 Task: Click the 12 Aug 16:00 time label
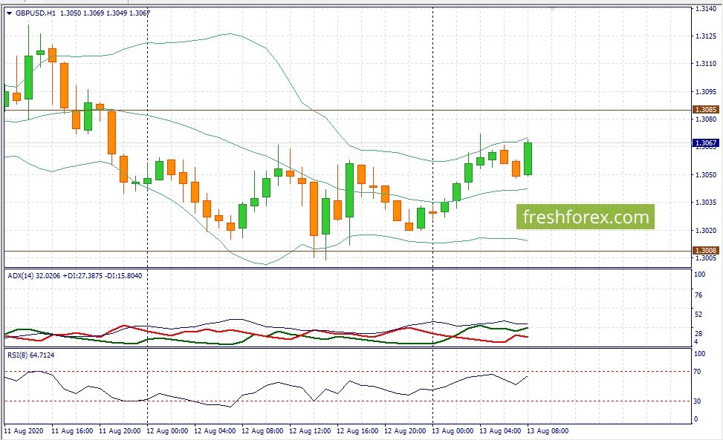pos(357,431)
